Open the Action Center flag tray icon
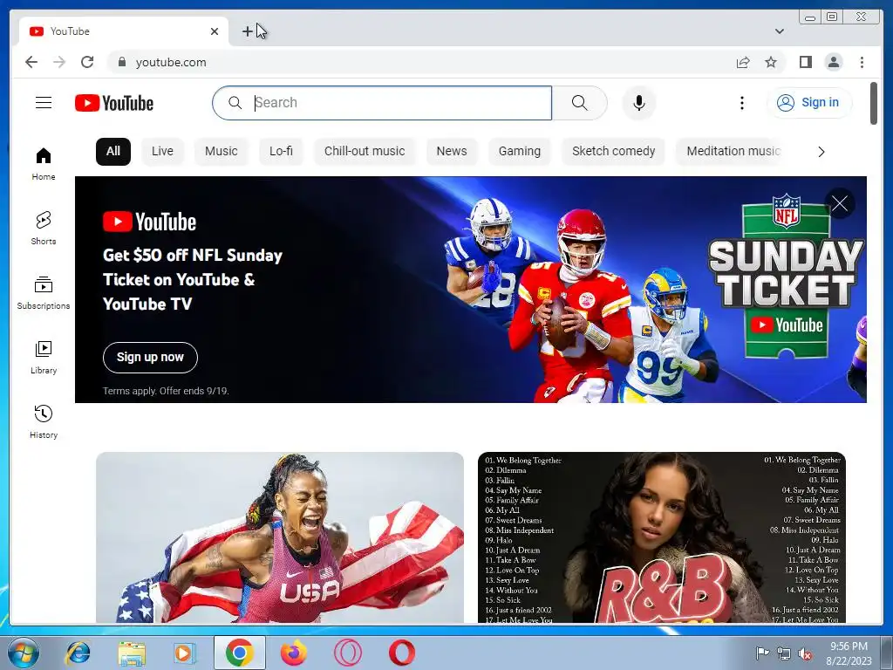Screen dimensions: 893x670 click(x=762, y=653)
